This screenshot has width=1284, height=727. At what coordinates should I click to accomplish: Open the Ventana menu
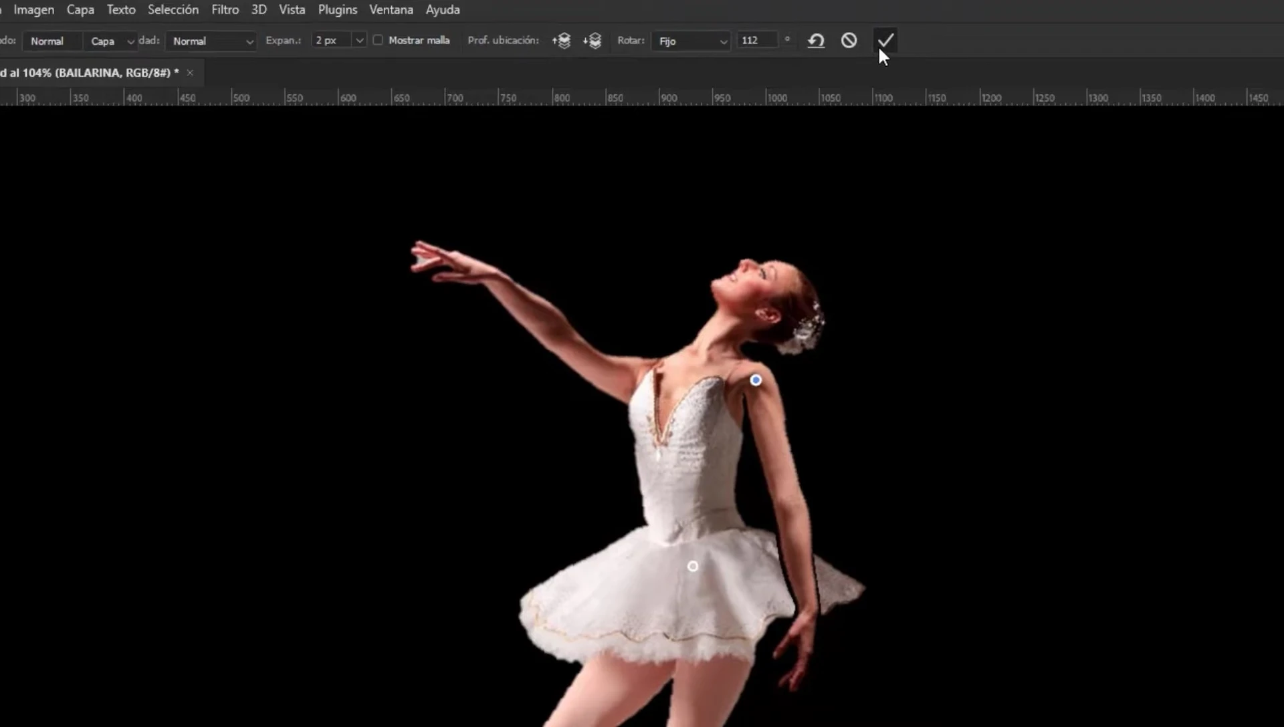coord(391,9)
